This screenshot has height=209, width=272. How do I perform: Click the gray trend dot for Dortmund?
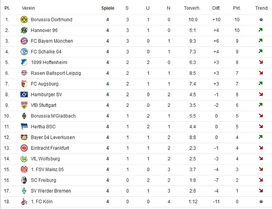coord(261,19)
